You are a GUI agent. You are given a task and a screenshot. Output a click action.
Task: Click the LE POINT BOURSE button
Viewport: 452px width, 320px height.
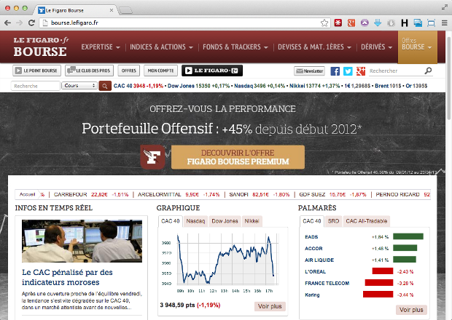coord(36,71)
